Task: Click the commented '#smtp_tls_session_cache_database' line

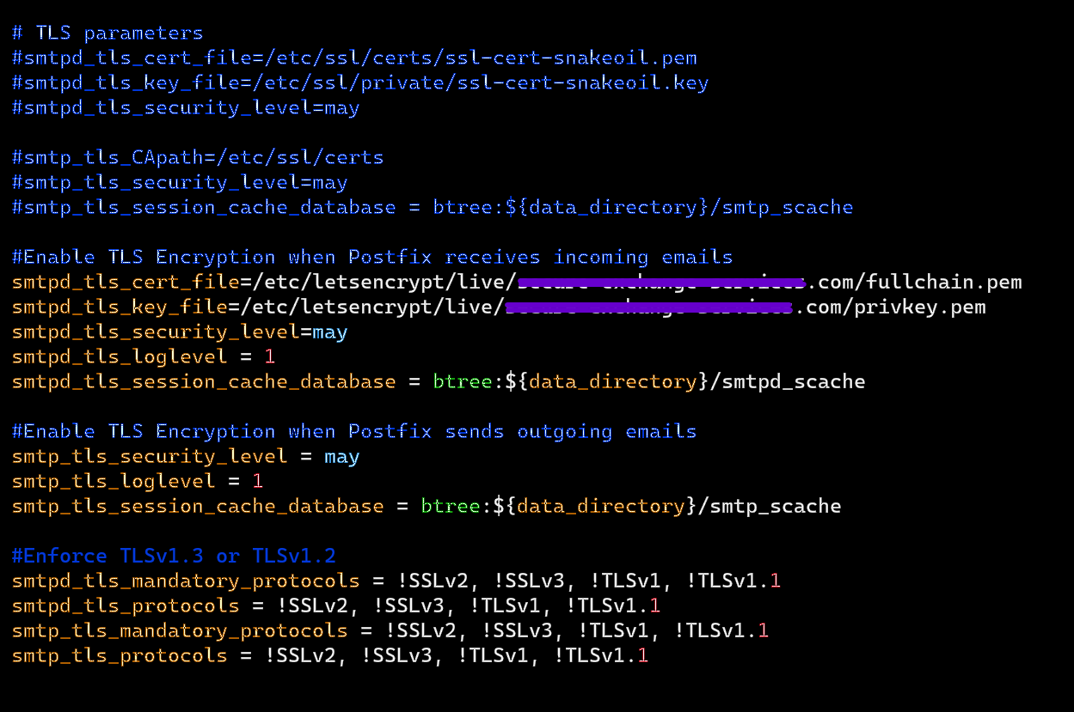Action: (x=433, y=208)
